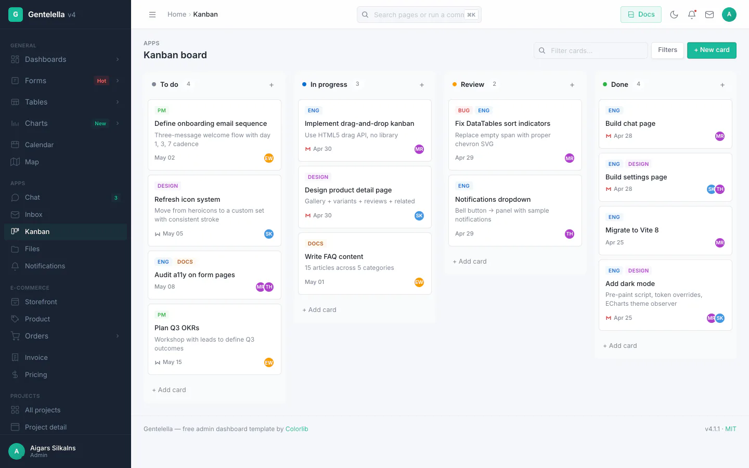
Task: Add a card via Done plus icon
Action: point(722,85)
